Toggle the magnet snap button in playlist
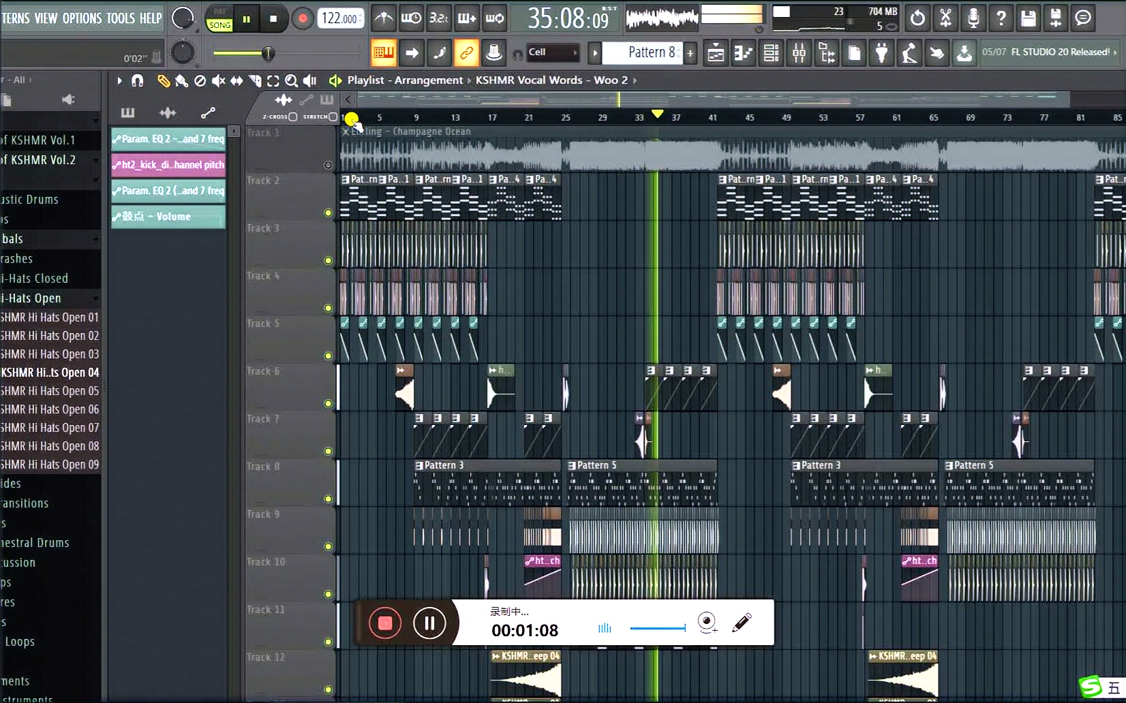This screenshot has height=703, width=1126. (137, 81)
